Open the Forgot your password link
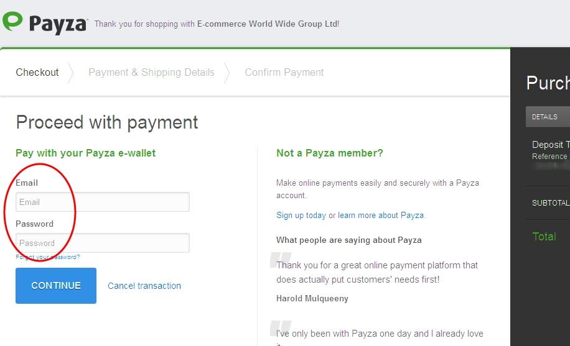The image size is (570, 346). point(48,257)
